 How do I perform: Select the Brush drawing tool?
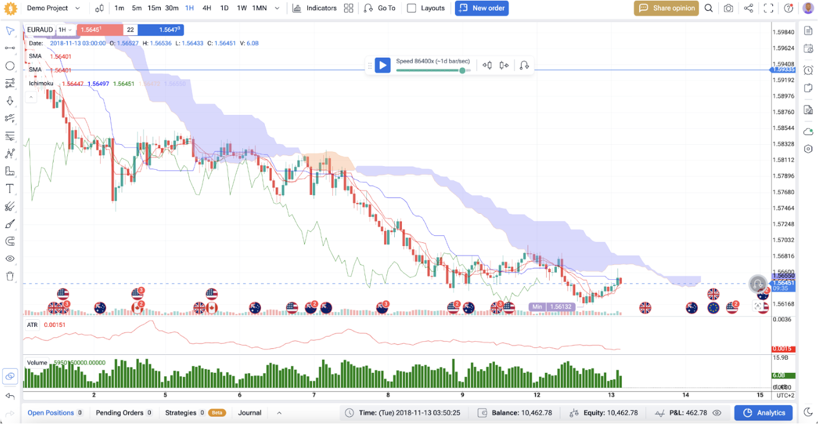coord(10,223)
